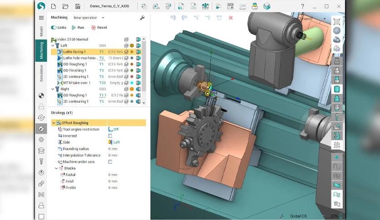Screen dimensions: 380x220
Task: Collapse the Stocks parameter group
Action: coord(56,168)
